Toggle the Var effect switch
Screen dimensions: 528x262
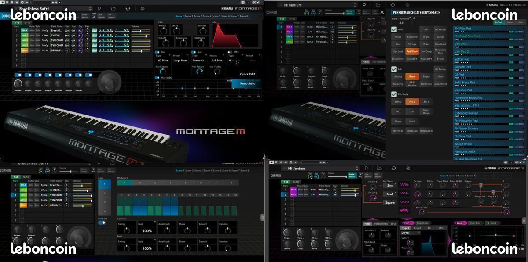[x=194, y=52]
